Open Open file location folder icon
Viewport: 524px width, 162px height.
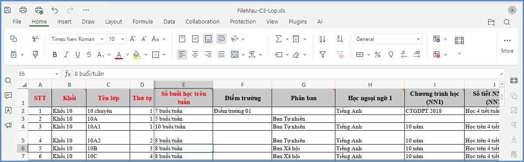point(491,22)
